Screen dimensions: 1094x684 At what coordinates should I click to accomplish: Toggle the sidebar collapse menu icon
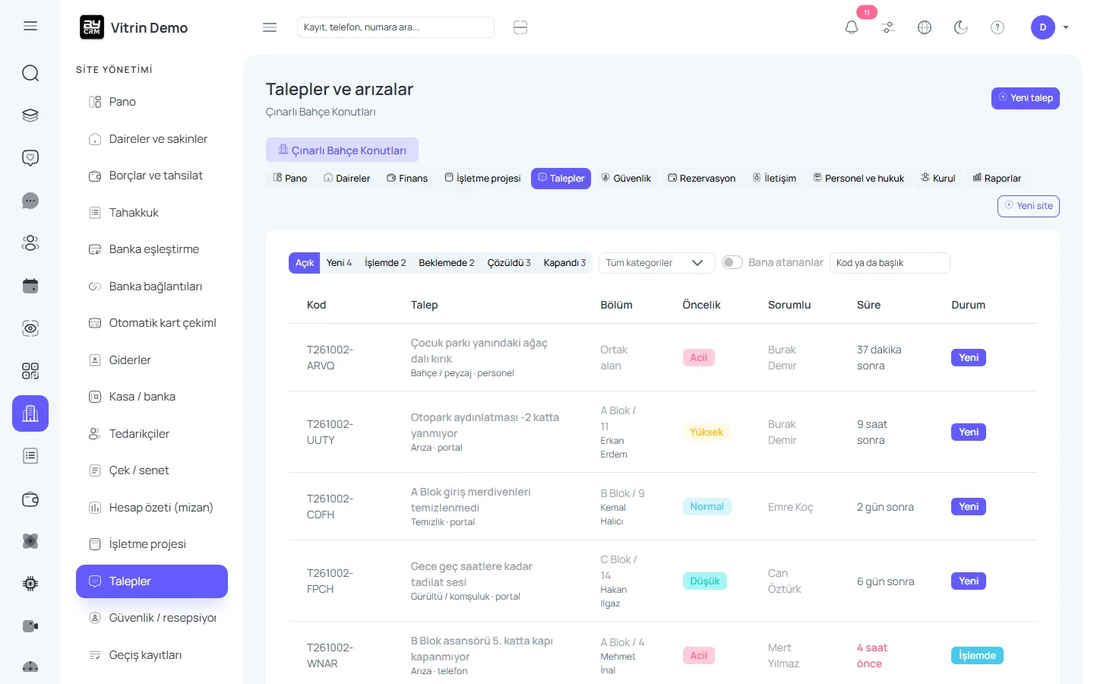tap(270, 27)
